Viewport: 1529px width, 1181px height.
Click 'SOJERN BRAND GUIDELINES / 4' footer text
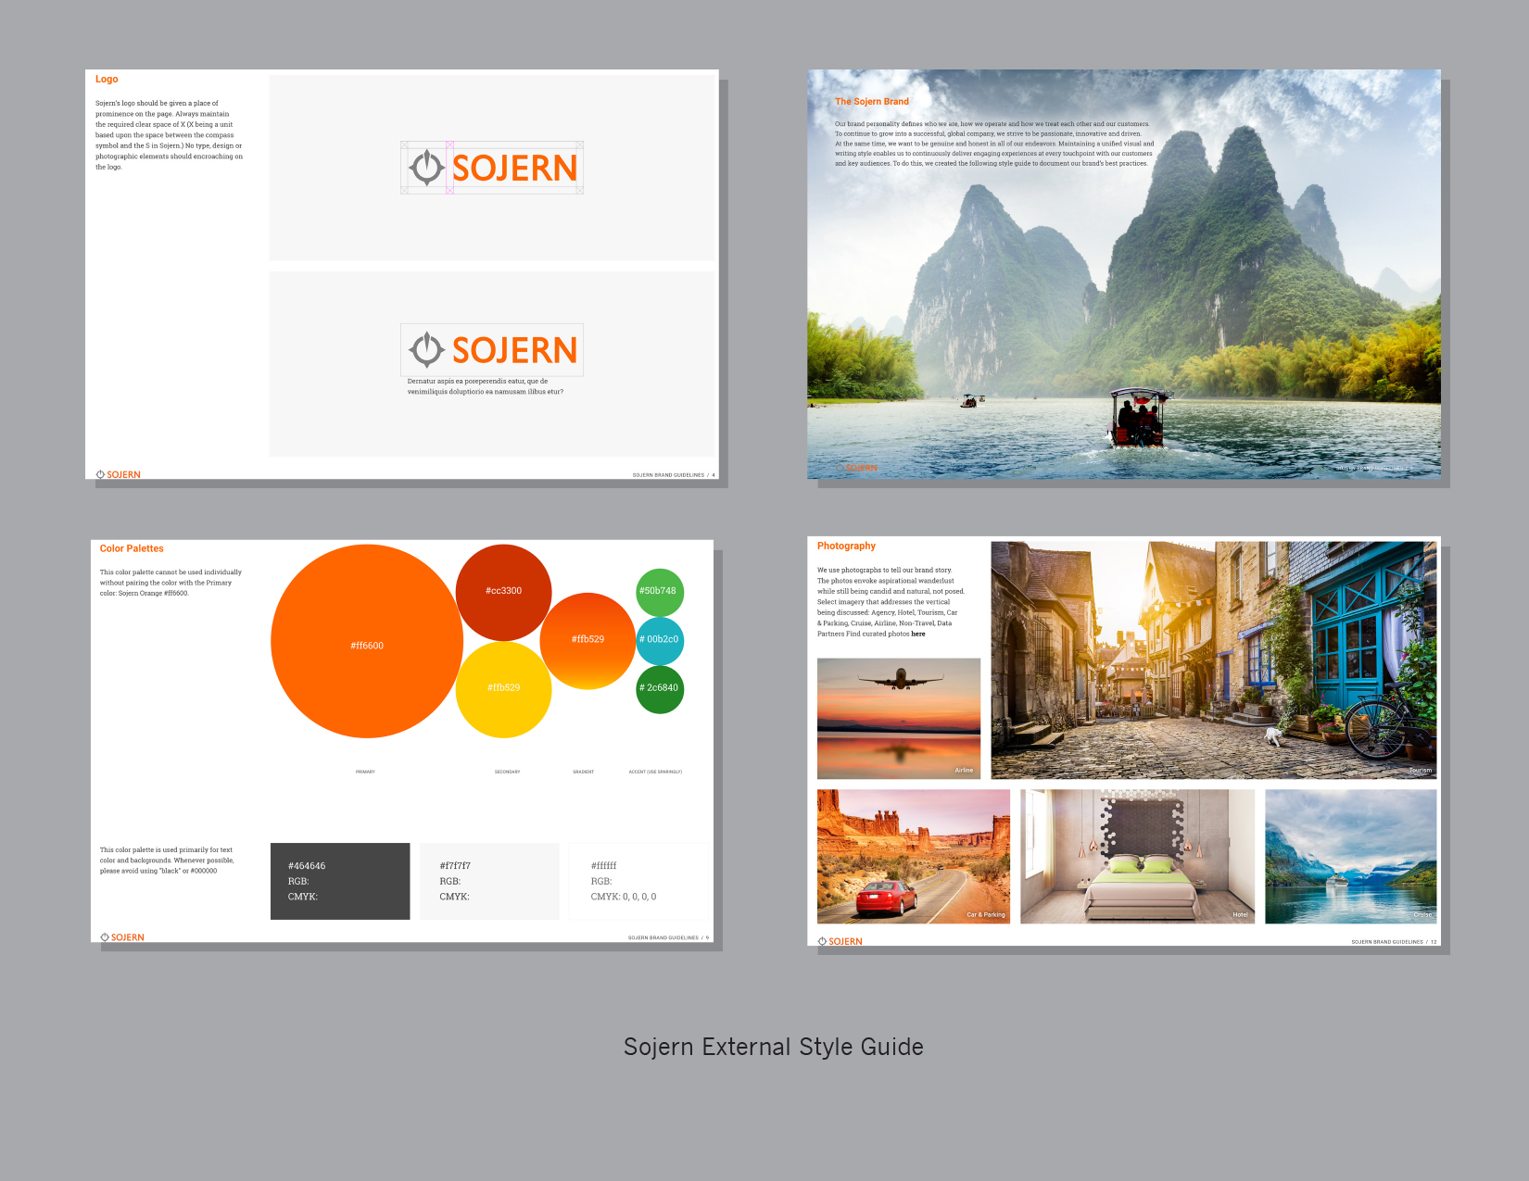click(674, 475)
